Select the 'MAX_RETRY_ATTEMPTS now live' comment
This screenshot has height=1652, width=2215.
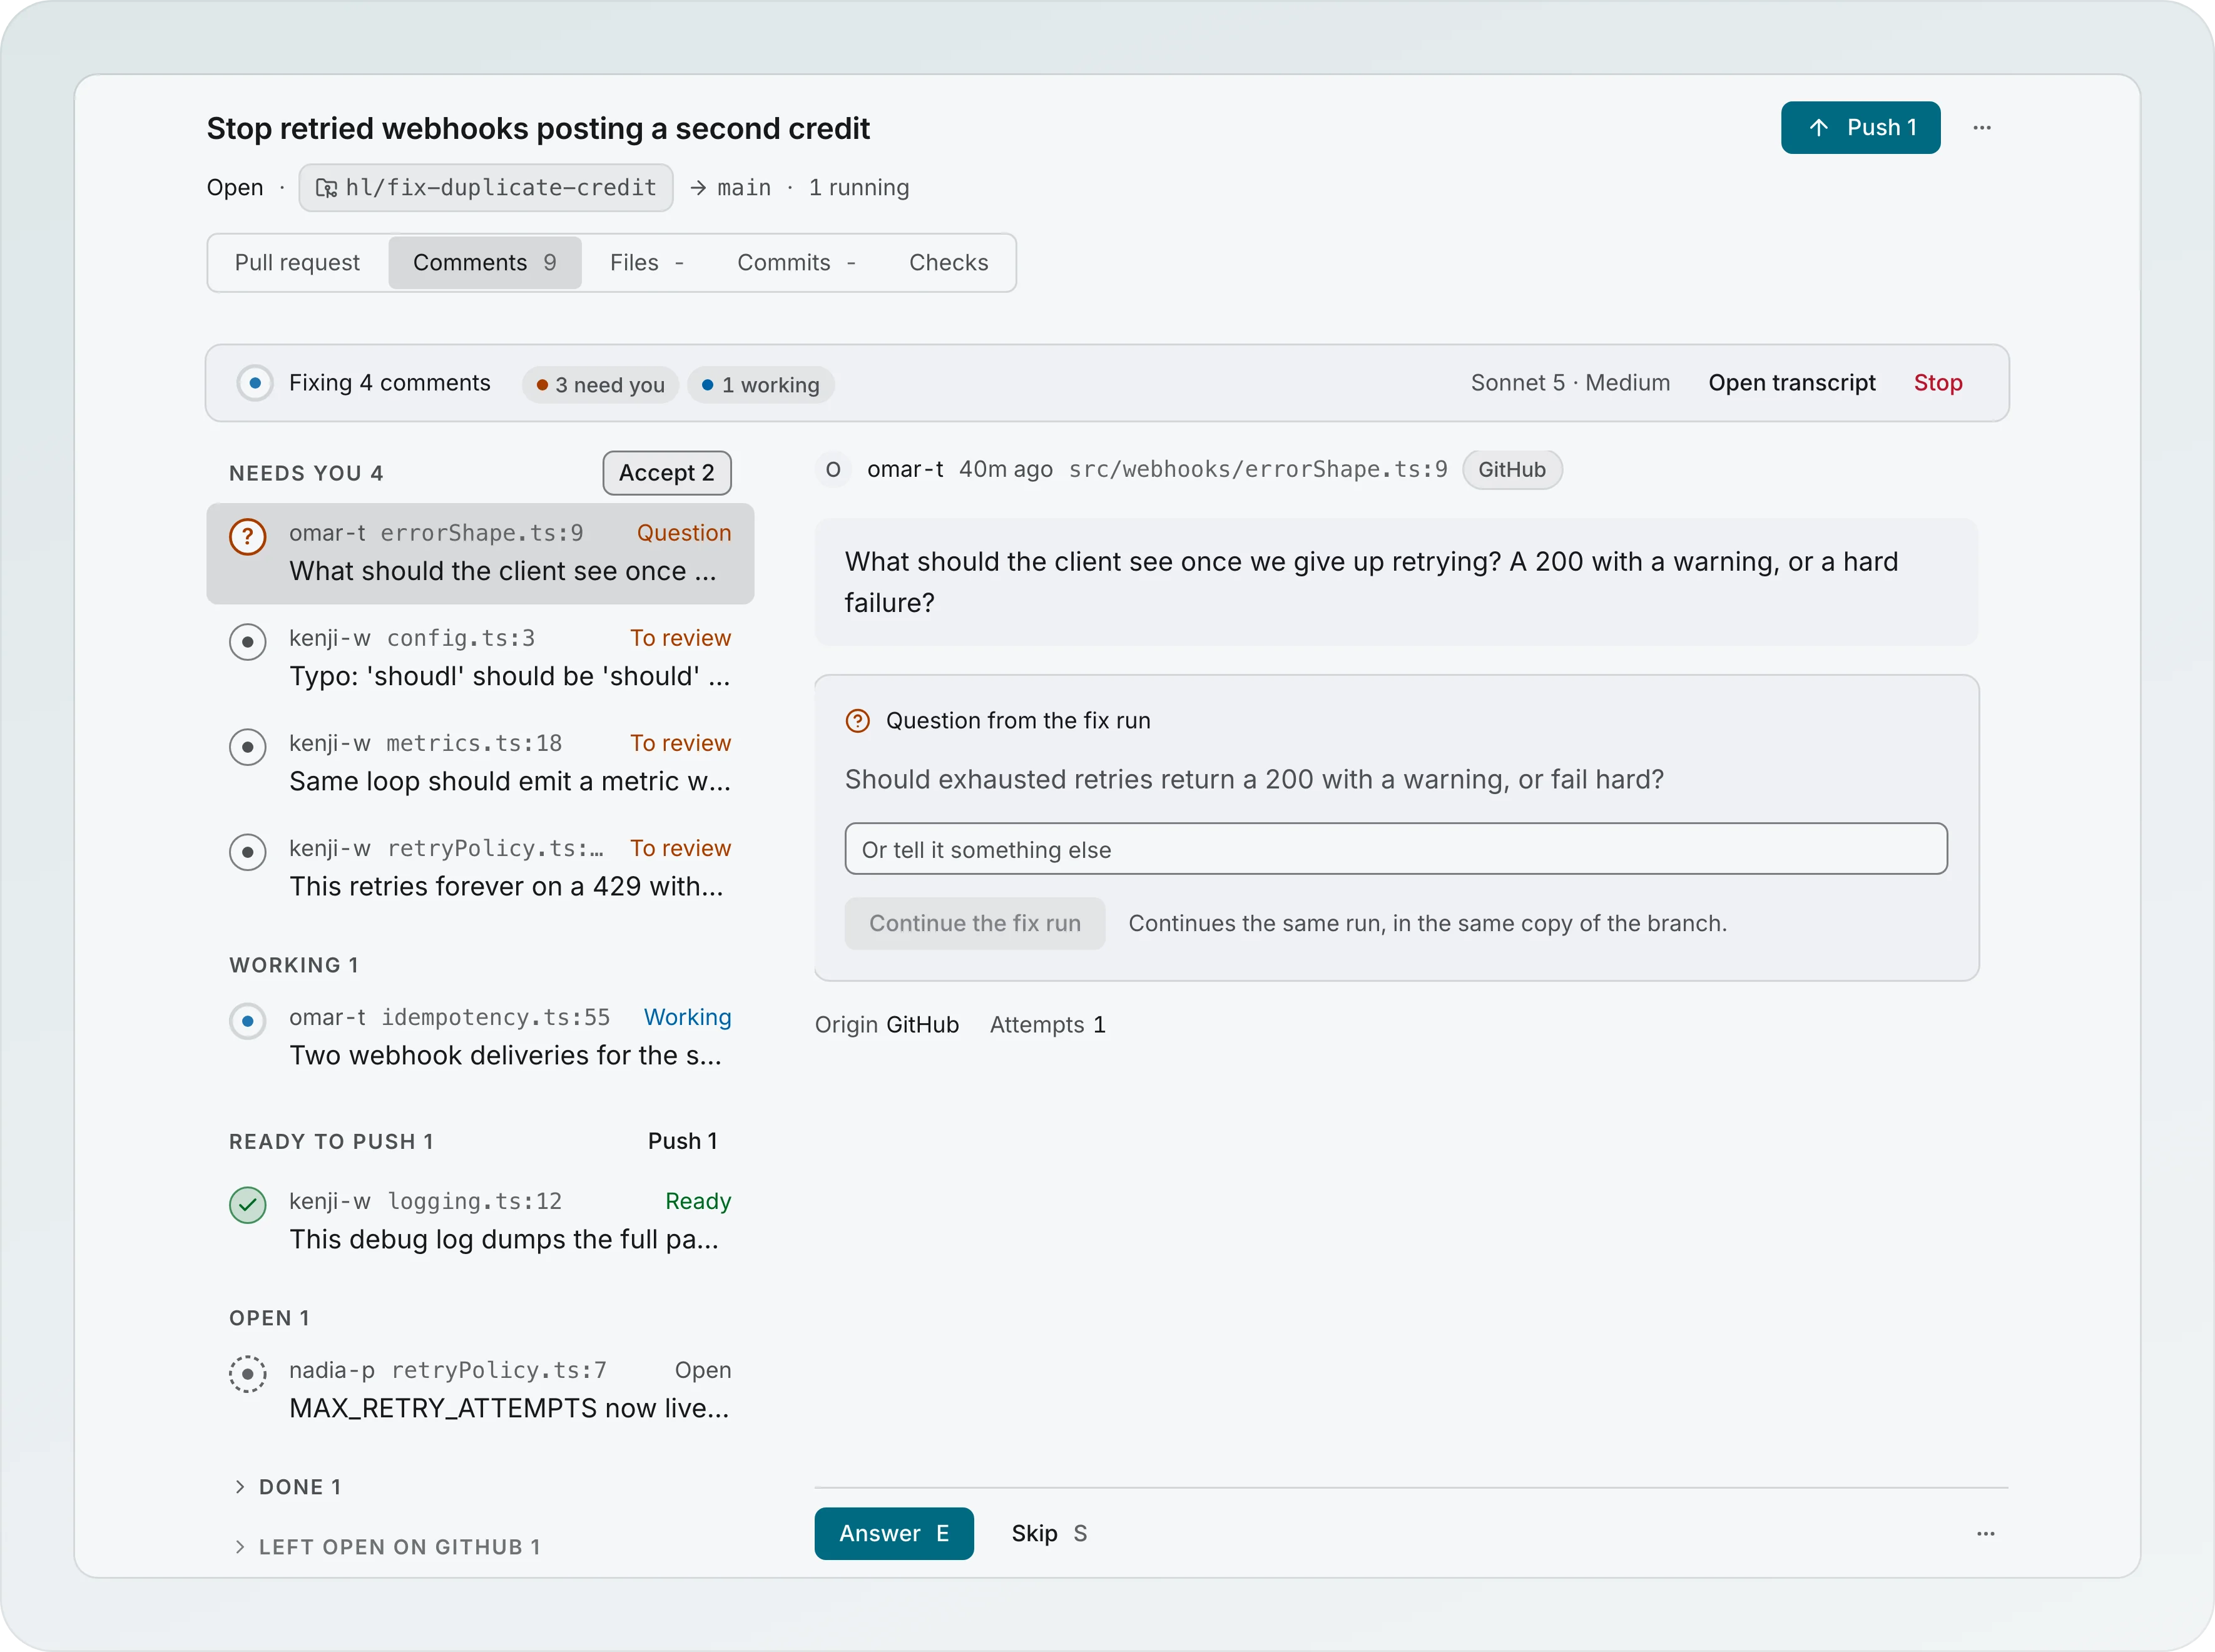(480, 1390)
